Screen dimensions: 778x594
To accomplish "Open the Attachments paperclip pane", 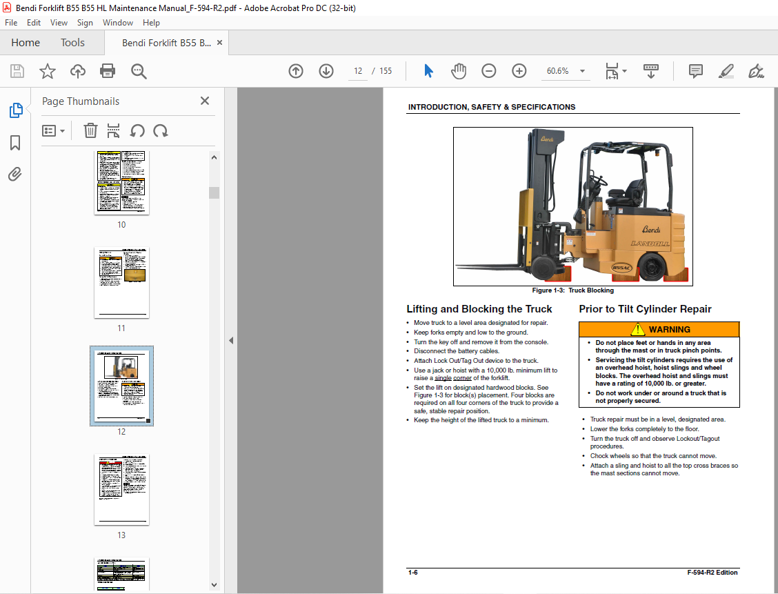I will pyautogui.click(x=15, y=174).
